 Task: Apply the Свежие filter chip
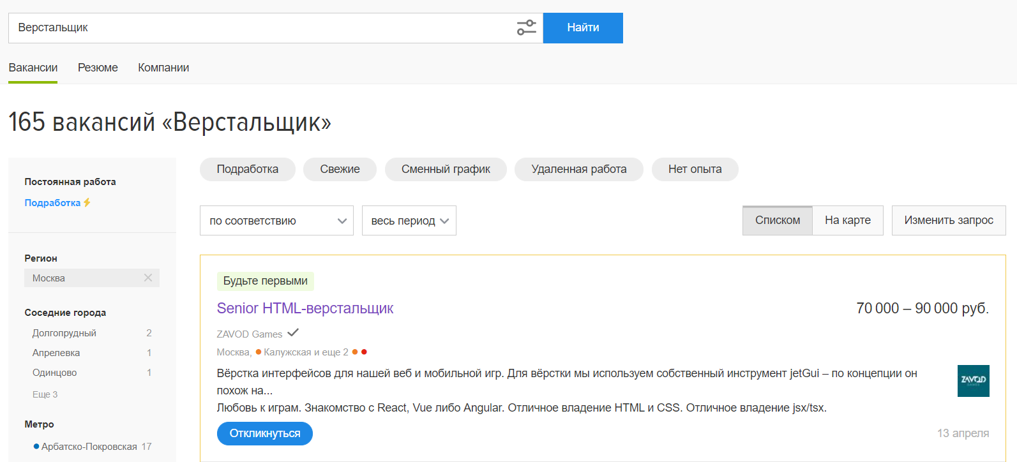[340, 169]
